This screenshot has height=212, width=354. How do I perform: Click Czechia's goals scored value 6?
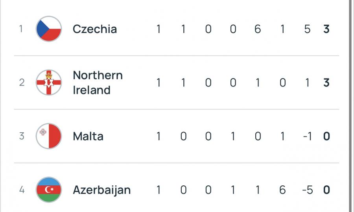258,29
